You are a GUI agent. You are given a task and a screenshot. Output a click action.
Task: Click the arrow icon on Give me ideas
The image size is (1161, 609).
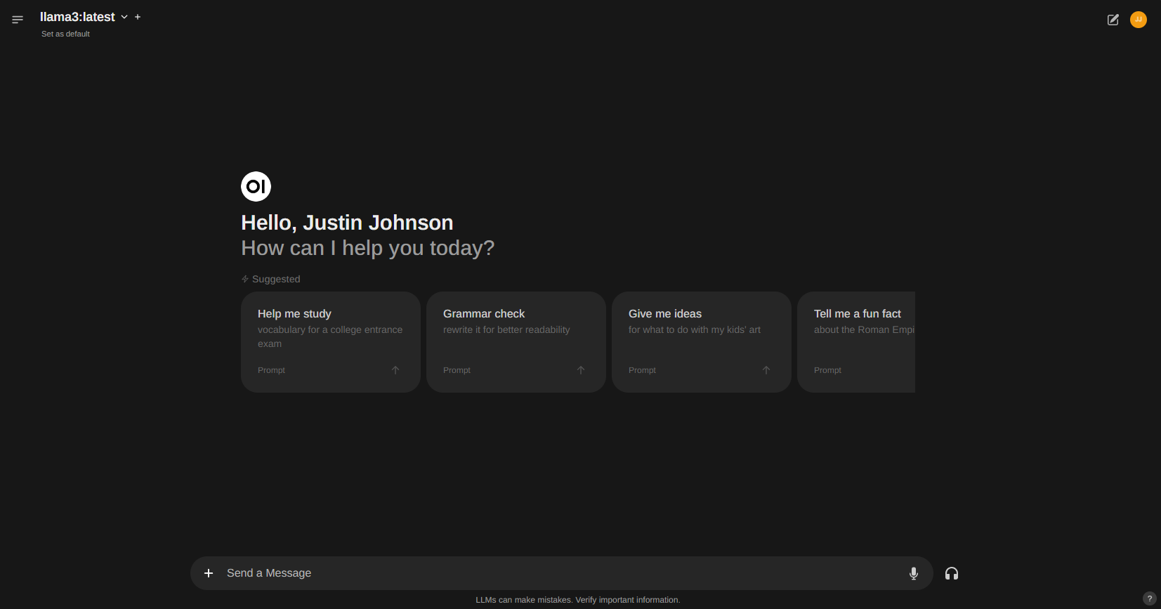pyautogui.click(x=766, y=370)
